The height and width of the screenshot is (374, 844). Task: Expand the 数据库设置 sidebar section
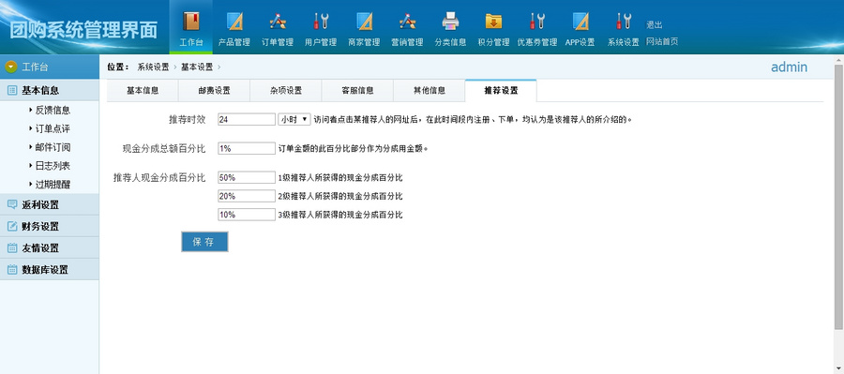coord(50,270)
